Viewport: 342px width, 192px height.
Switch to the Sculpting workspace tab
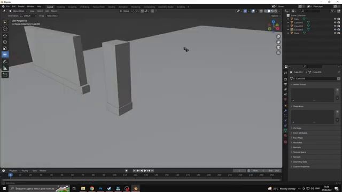pos(73,7)
